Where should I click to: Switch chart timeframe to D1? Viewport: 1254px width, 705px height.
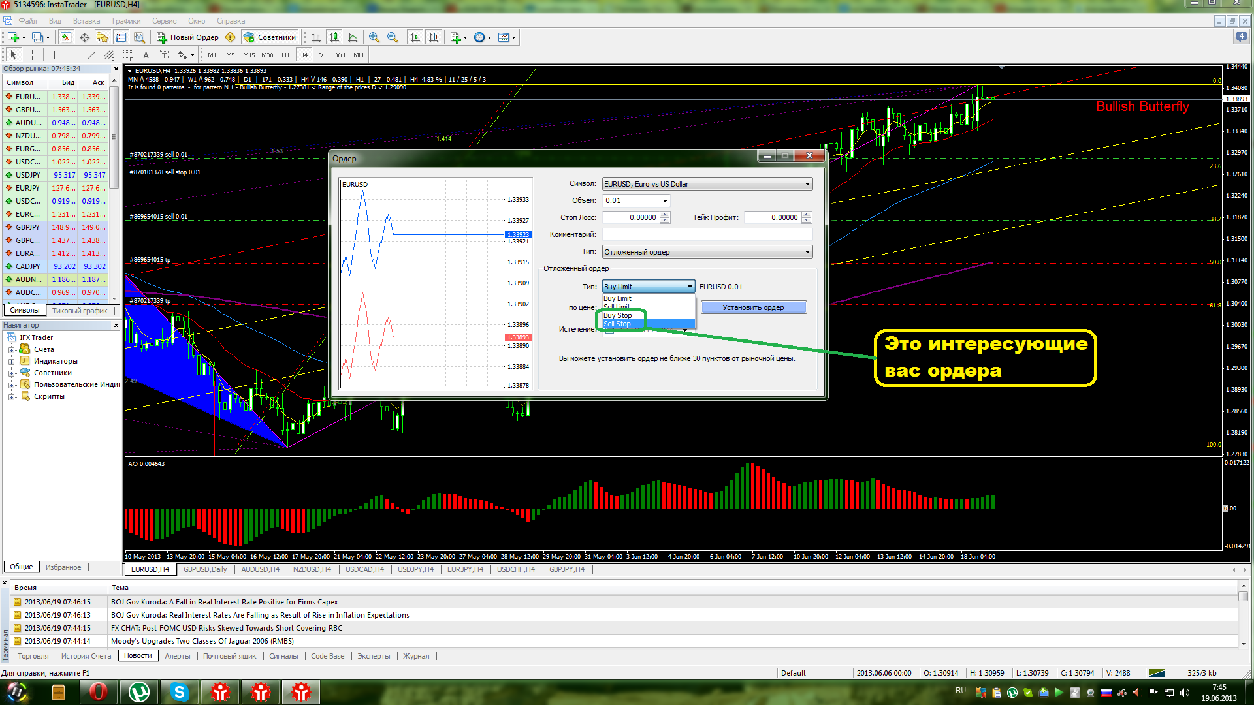322,55
